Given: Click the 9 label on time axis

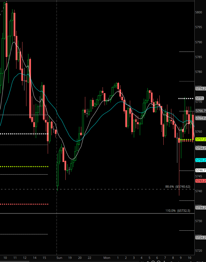Looking at the screenshot, I should coord(181,258).
